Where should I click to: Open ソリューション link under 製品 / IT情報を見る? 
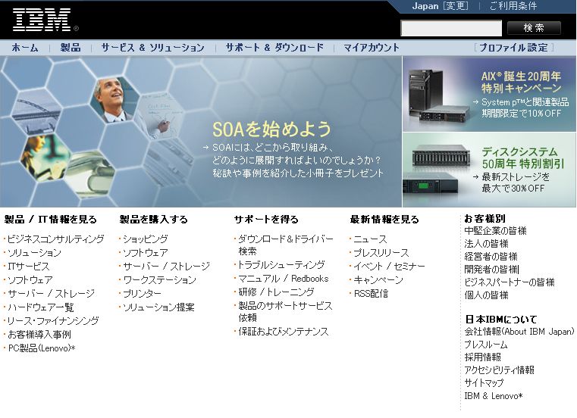click(x=34, y=253)
